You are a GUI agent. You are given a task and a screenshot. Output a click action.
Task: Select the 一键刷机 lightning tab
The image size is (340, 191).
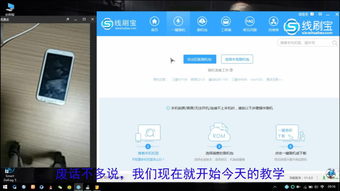pyautogui.click(x=178, y=24)
